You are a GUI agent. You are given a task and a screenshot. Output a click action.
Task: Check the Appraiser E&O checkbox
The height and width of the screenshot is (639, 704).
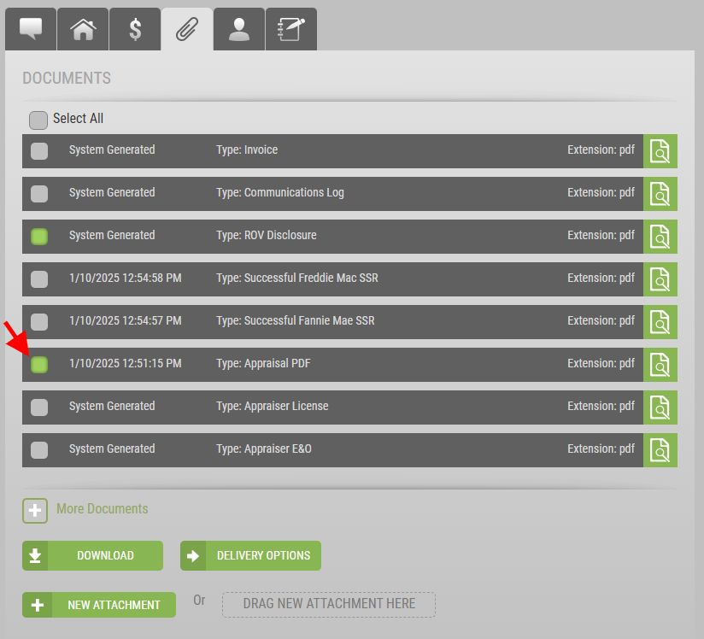click(x=39, y=449)
